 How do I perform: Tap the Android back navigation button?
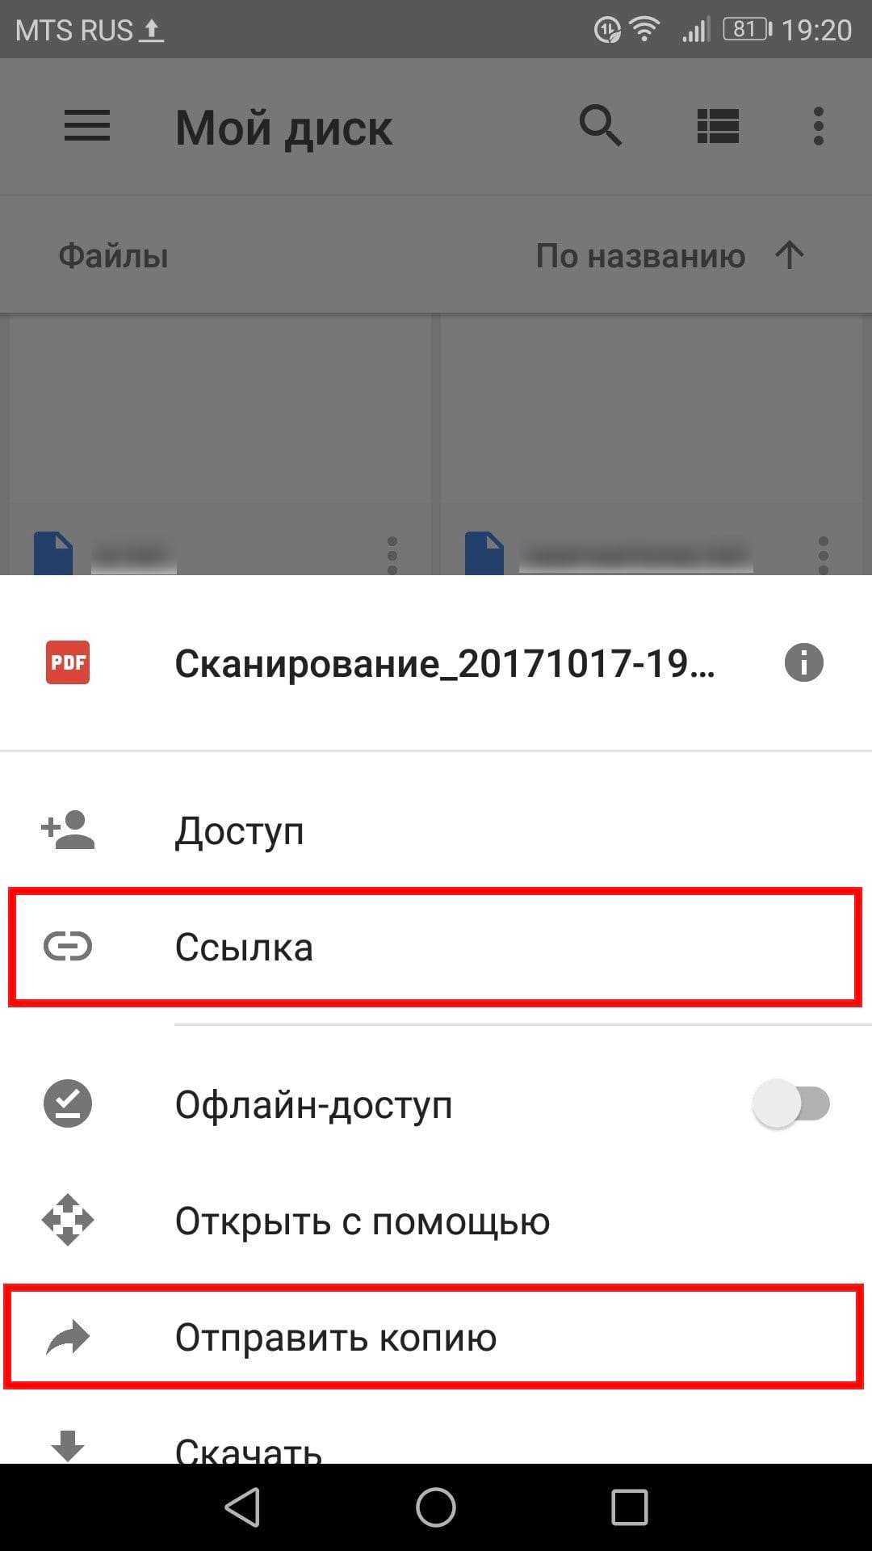click(x=243, y=1507)
